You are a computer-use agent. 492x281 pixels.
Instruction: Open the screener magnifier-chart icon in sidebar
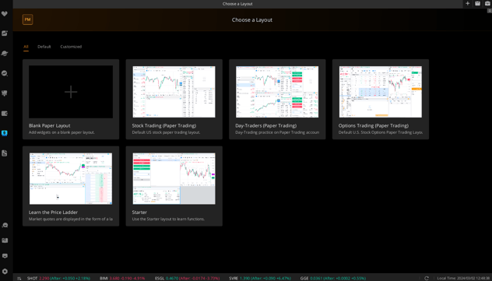tap(5, 73)
